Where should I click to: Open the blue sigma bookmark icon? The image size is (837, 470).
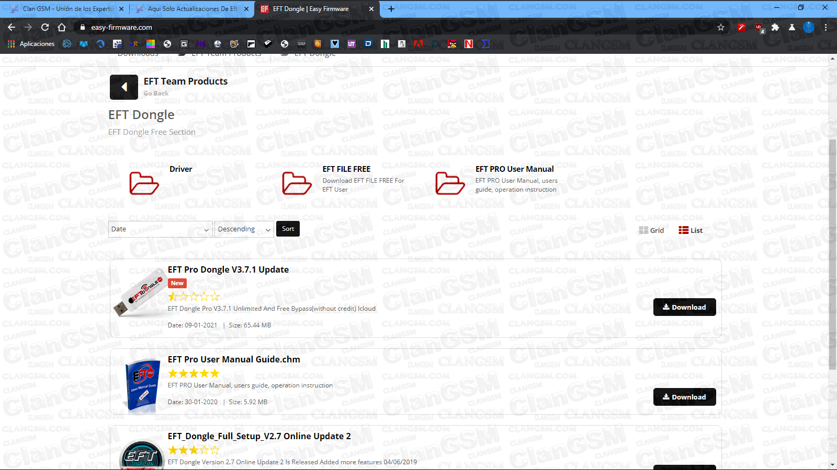485,44
